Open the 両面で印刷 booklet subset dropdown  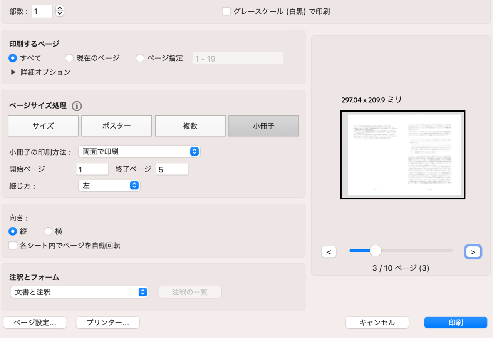click(x=139, y=152)
